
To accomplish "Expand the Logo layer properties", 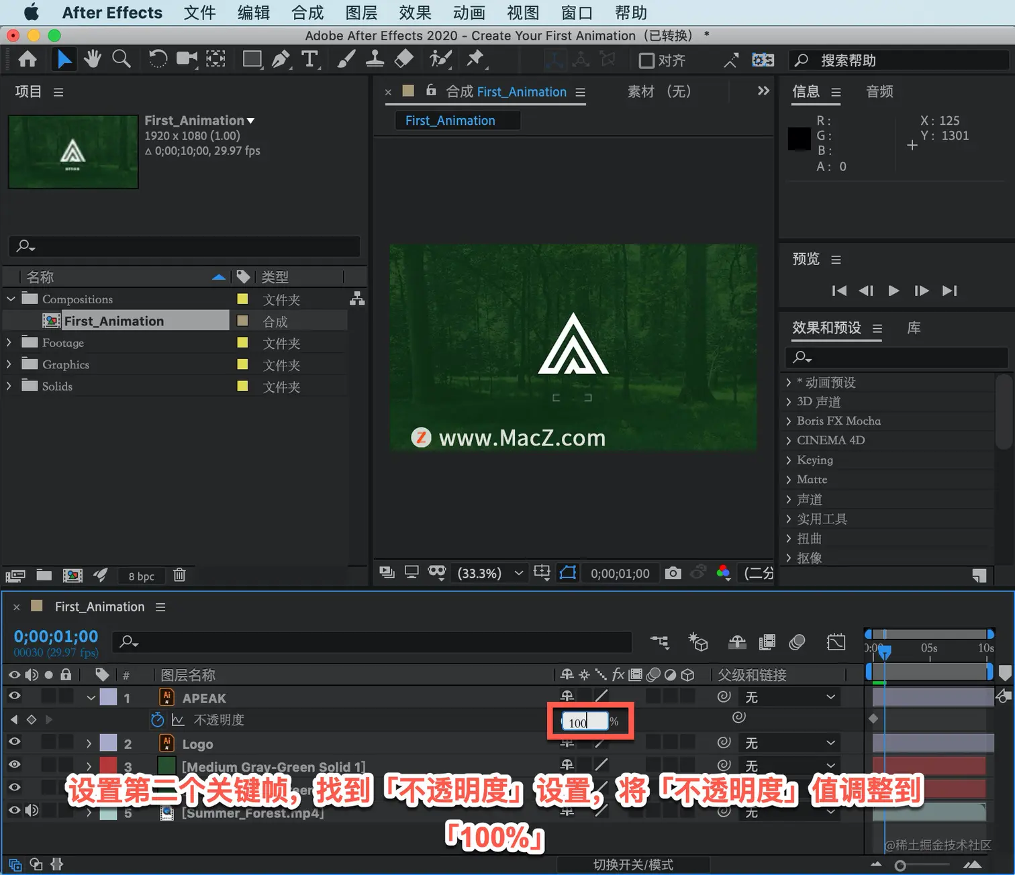I will [x=89, y=743].
